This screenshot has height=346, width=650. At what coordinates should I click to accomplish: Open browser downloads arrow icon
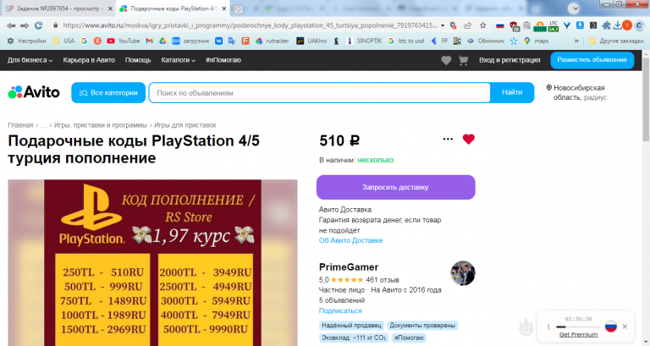click(617, 25)
